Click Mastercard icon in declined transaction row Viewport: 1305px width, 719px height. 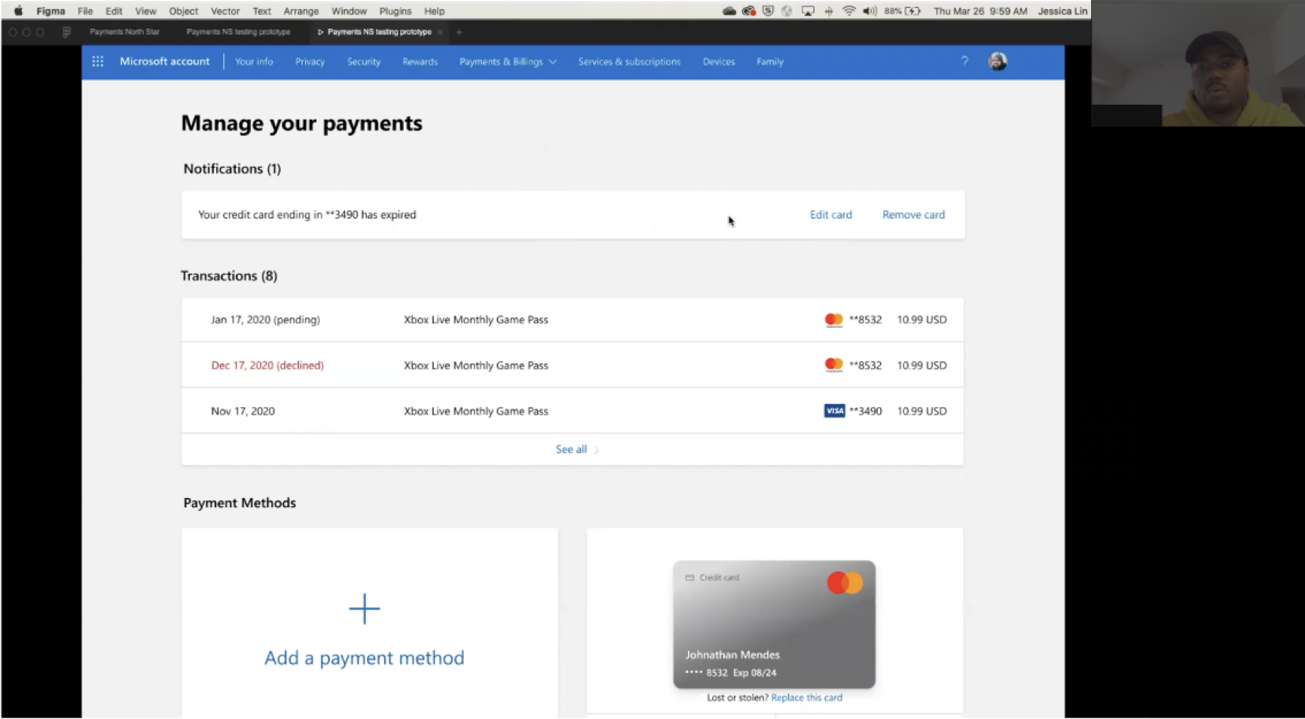(x=833, y=366)
